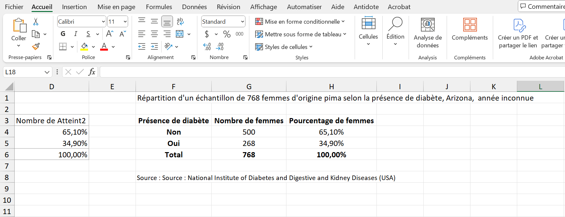Image resolution: width=565 pixels, height=217 pixels.
Task: Expand the font color arrow
Action: coord(113,47)
